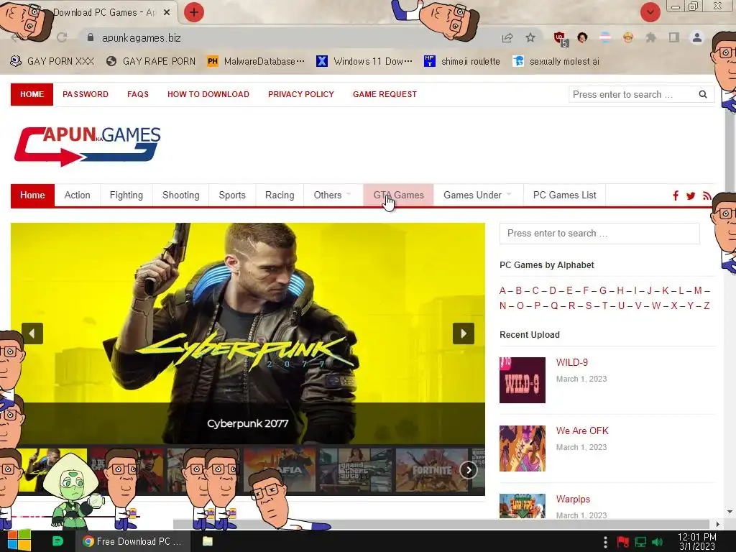The height and width of the screenshot is (552, 736).
Task: Click the top search magnifier icon
Action: (x=703, y=94)
